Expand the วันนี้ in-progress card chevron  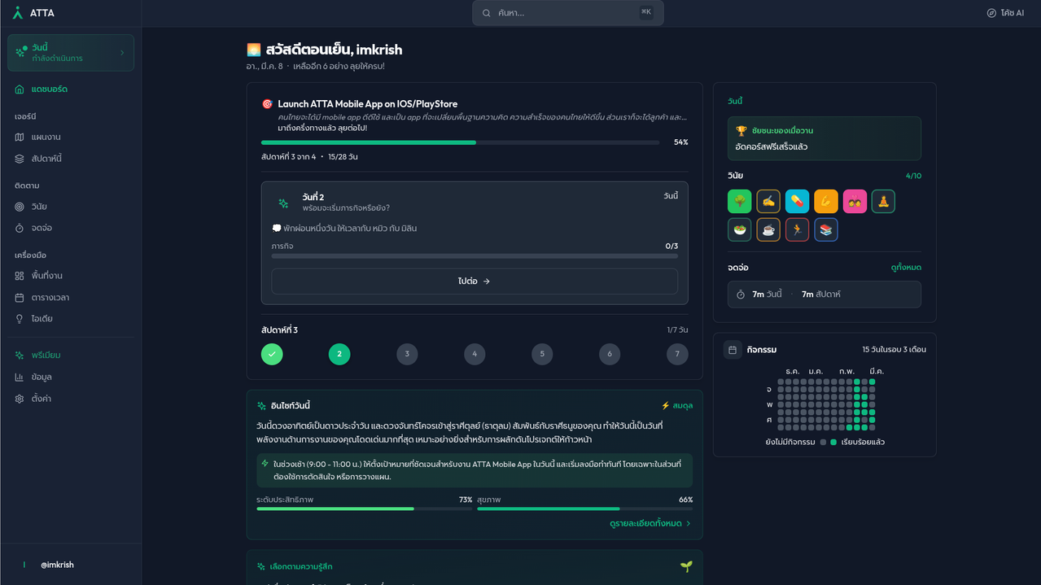click(x=122, y=53)
